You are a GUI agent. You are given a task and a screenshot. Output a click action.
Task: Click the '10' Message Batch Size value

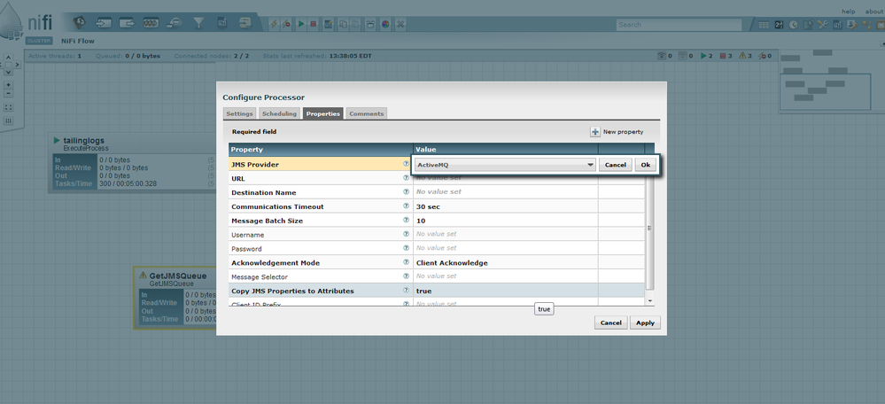point(421,221)
